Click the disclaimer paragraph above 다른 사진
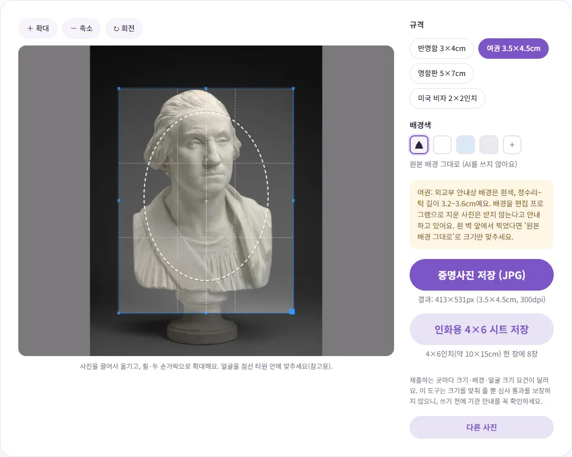Image resolution: width=572 pixels, height=457 pixels. coord(480,390)
